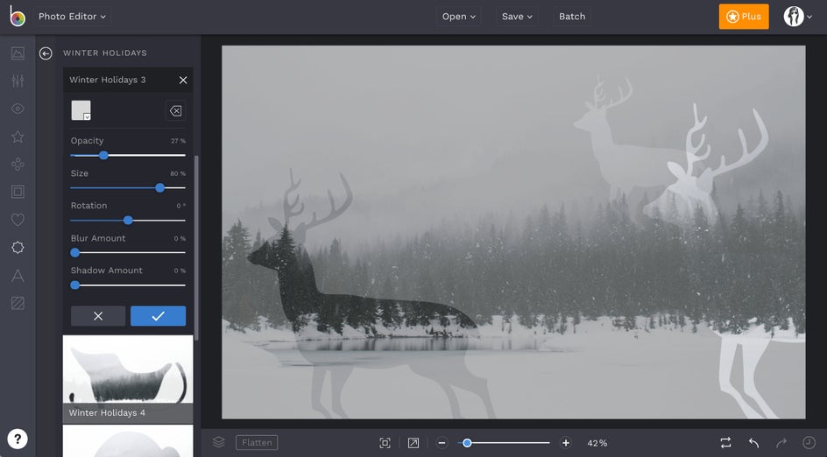Open the Save menu
The height and width of the screenshot is (457, 827).
517,17
